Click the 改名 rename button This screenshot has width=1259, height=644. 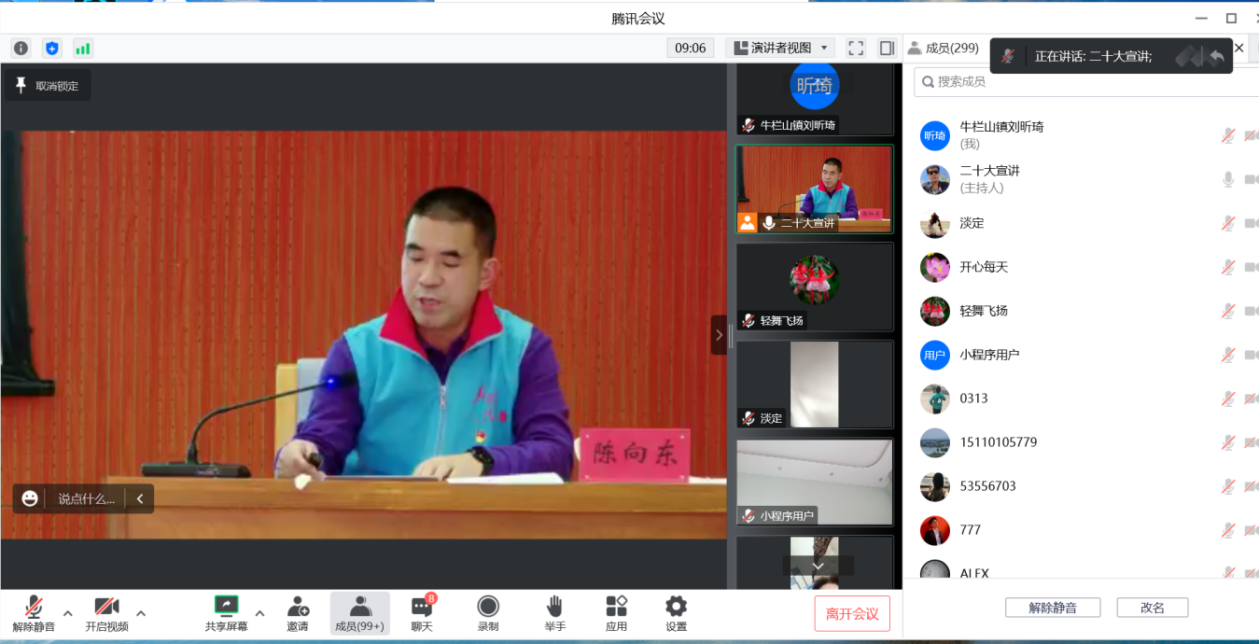tap(1152, 608)
